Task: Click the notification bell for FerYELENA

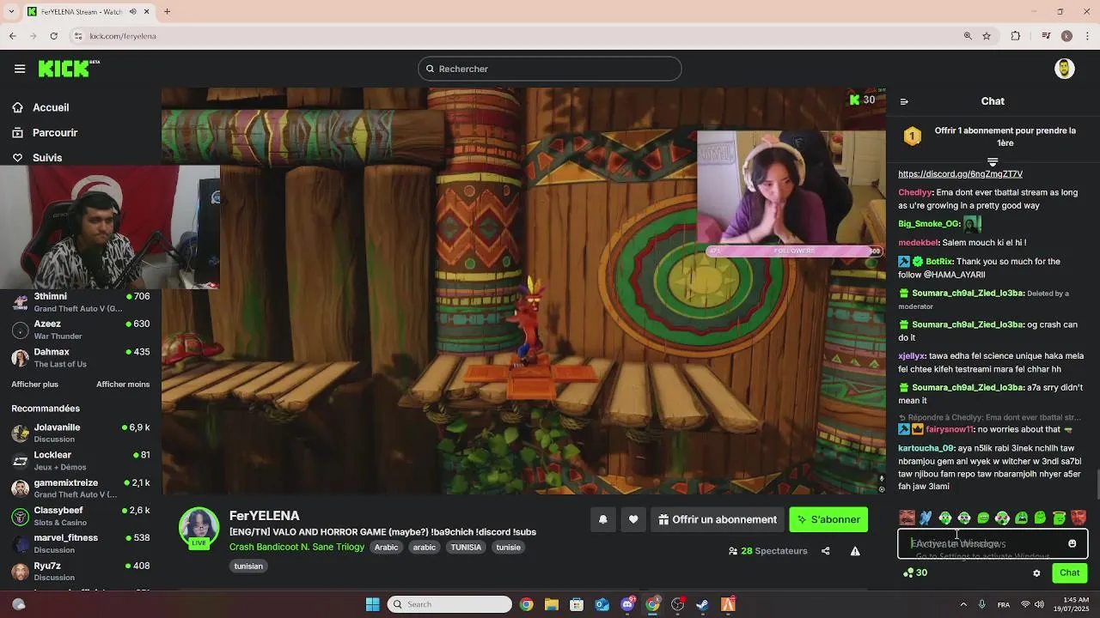Action: point(602,519)
